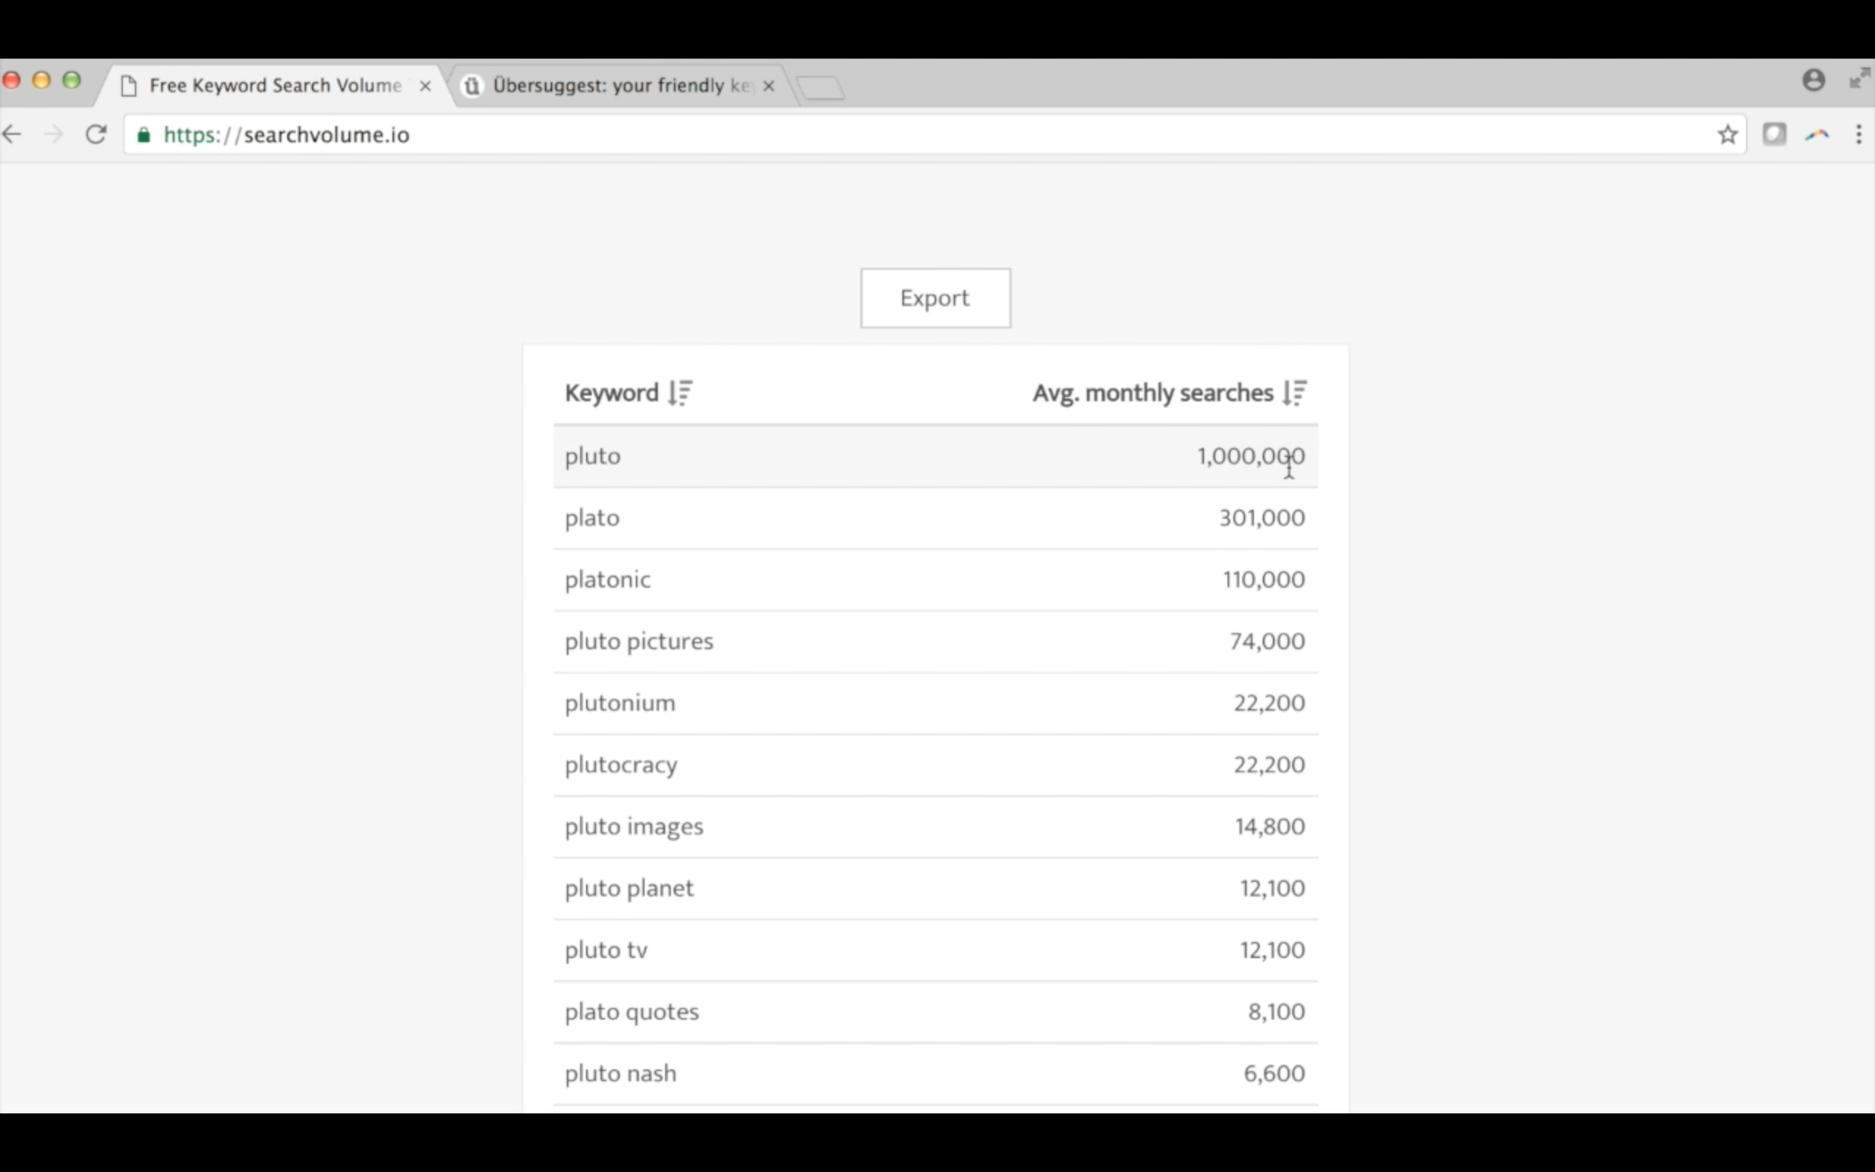Click the grey camera extension icon
The image size is (1875, 1172).
tap(1775, 133)
